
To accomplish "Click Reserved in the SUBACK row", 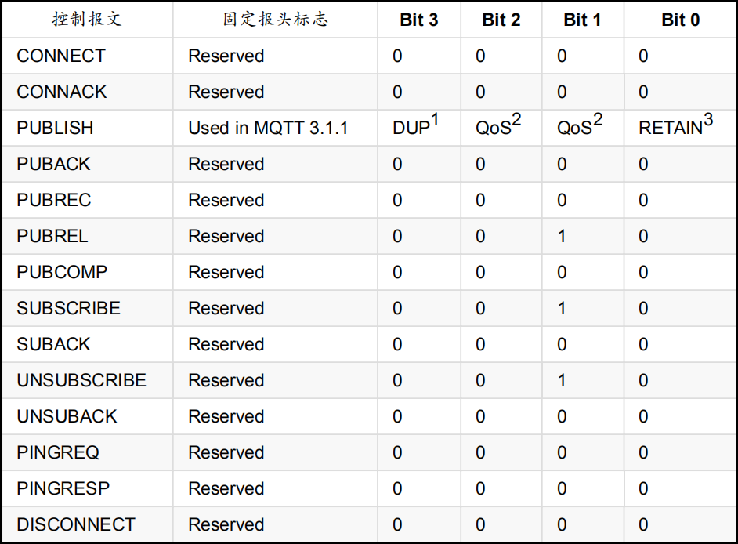I will tap(226, 345).
